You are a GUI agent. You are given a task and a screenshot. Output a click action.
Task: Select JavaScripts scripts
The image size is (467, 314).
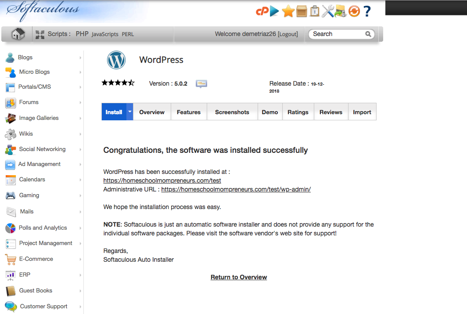[x=105, y=34]
